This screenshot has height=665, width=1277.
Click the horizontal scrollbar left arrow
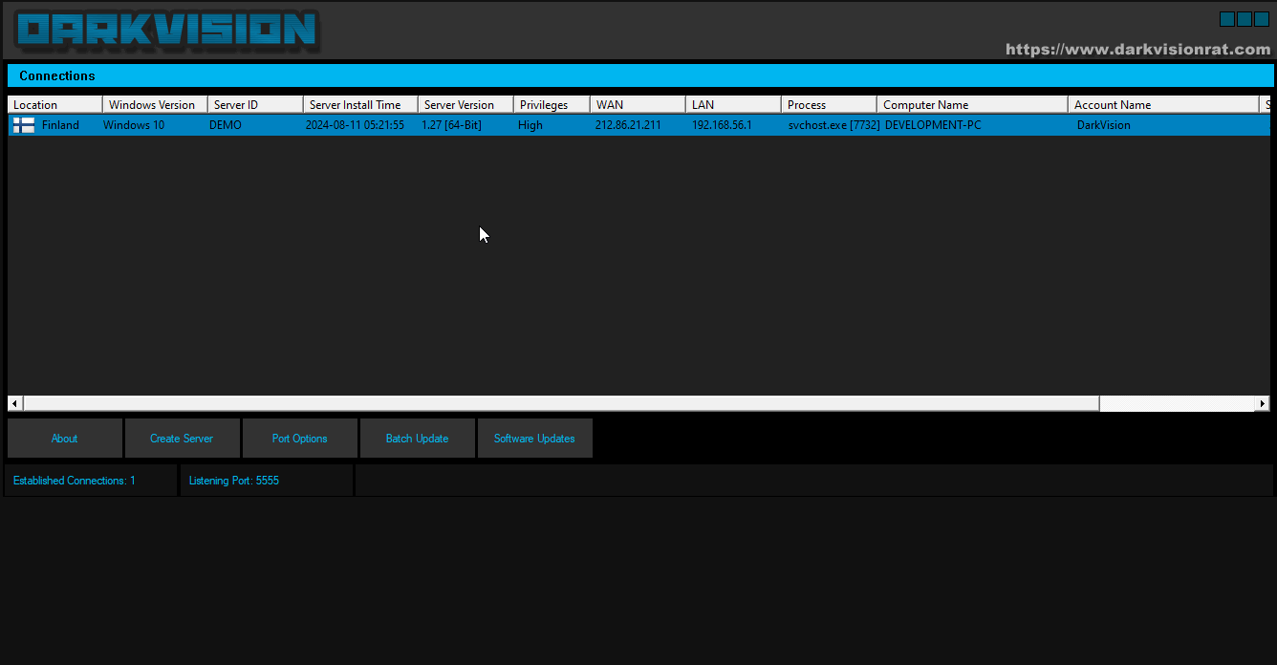point(14,403)
